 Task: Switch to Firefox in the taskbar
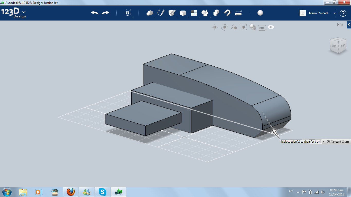(x=71, y=192)
